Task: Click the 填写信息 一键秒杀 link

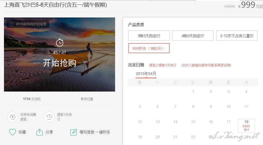Action: 95,132
